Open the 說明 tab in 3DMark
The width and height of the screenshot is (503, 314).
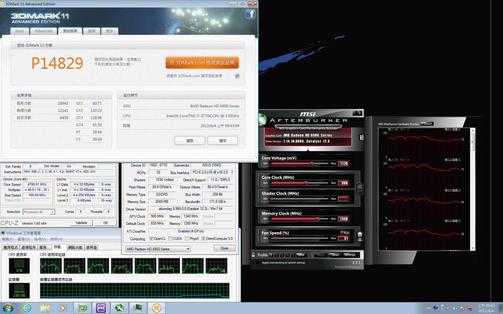(92, 31)
